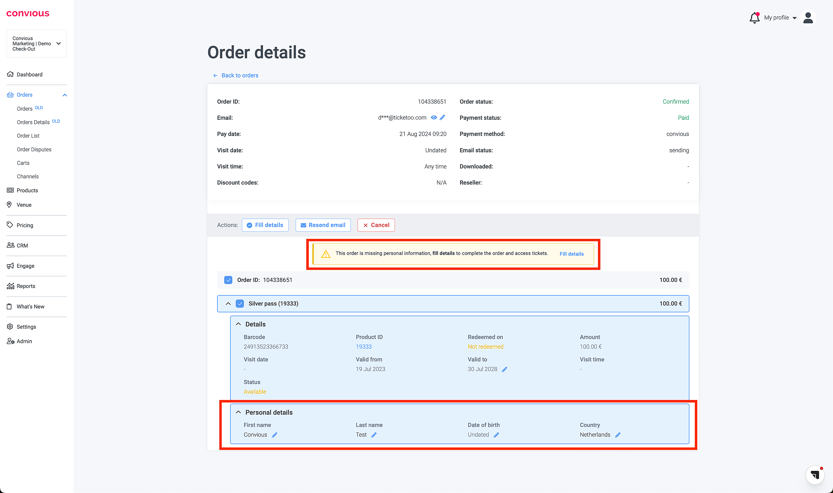Uncheck the Silver pass checkbox
Image resolution: width=833 pixels, height=493 pixels.
pos(240,304)
